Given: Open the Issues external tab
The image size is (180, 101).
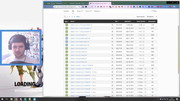Looking at the screenshot, I should (x=80, y=11).
